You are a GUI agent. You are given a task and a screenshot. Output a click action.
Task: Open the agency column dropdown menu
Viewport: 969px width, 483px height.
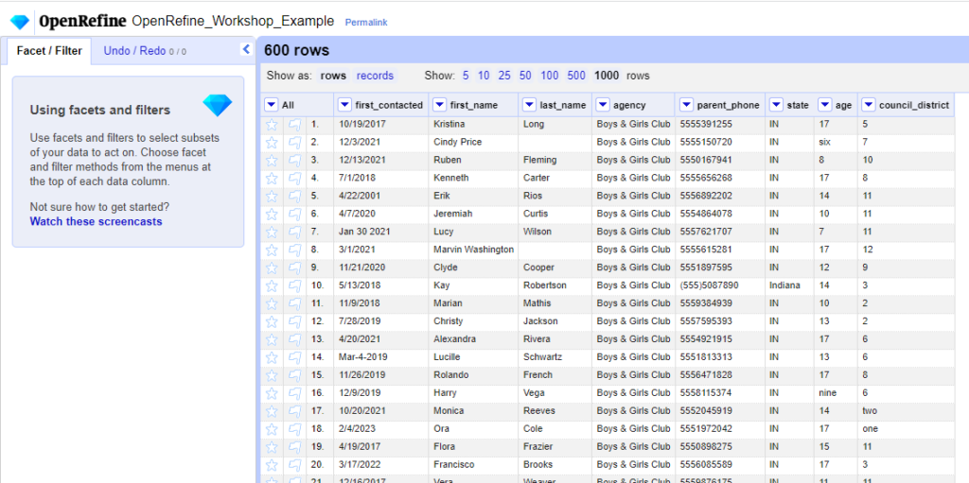coord(602,105)
